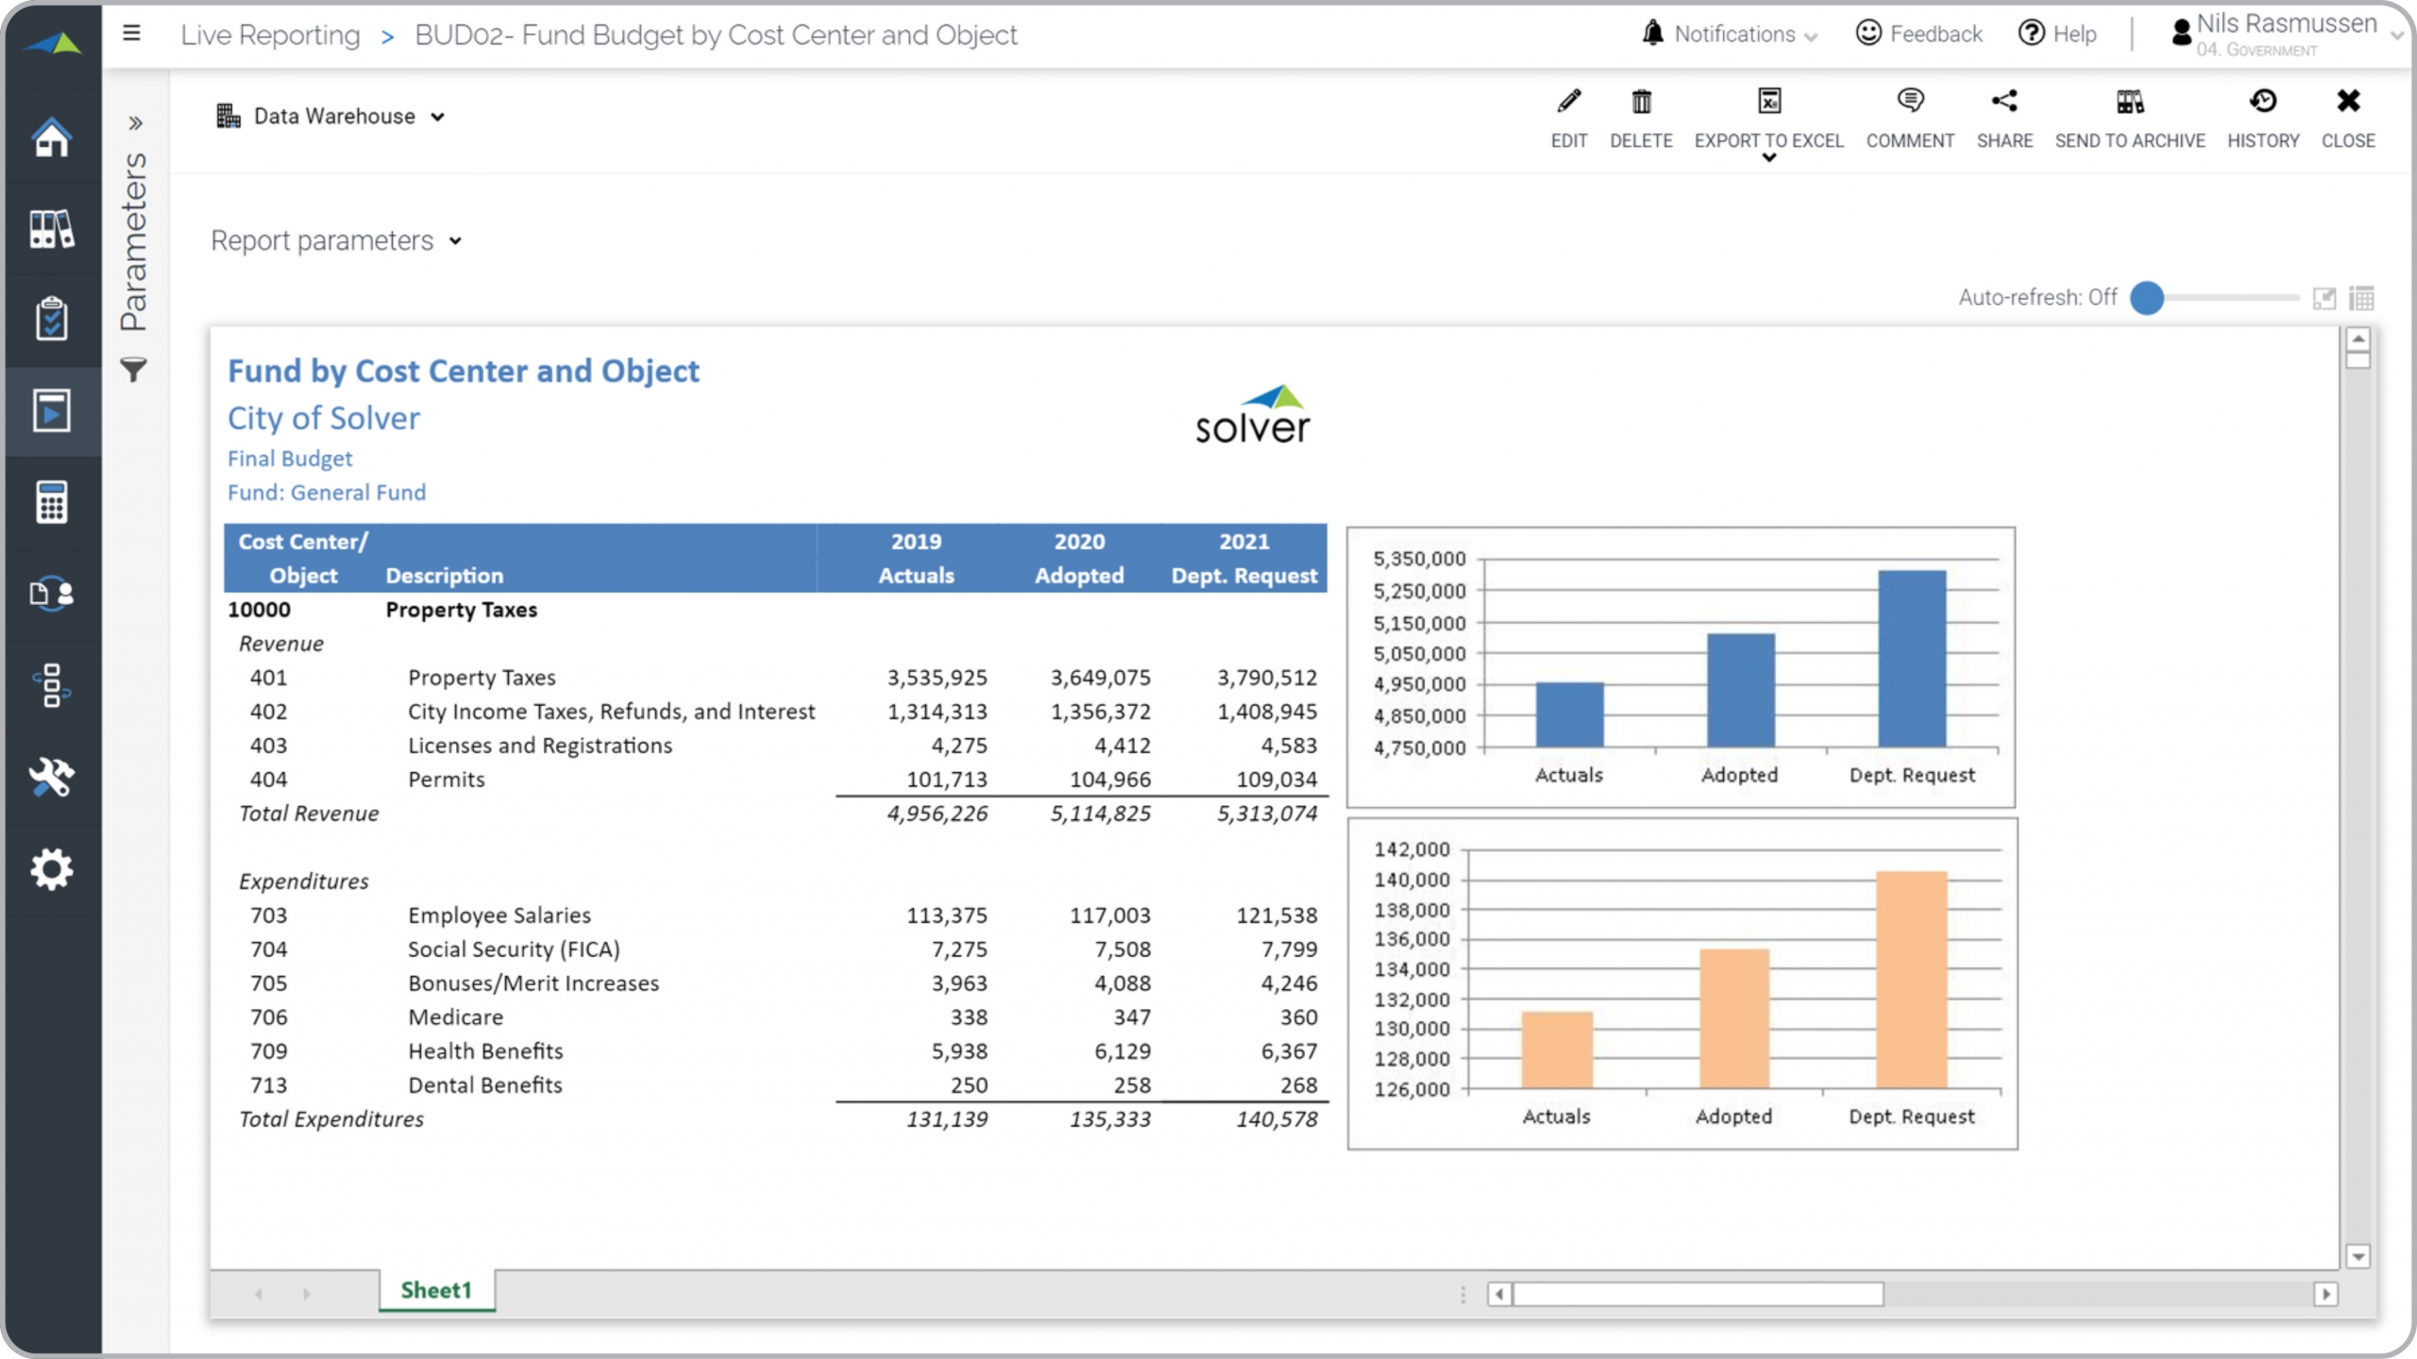The image size is (2417, 1359).
Task: Toggle the hamburger menu
Action: click(131, 34)
